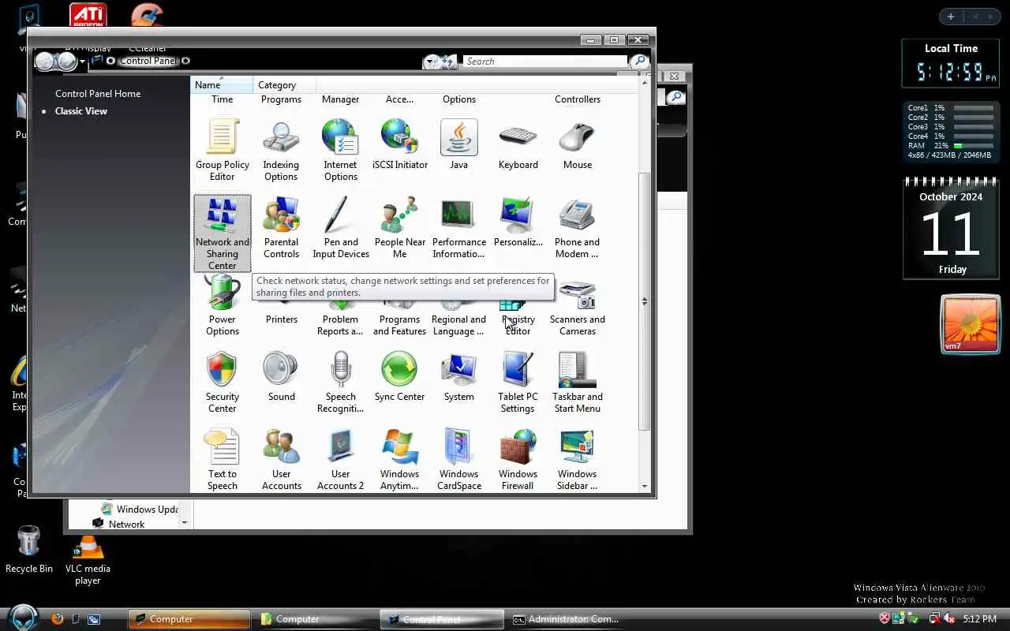The height and width of the screenshot is (631, 1010).
Task: Open User Accounts 2
Action: click(x=340, y=460)
